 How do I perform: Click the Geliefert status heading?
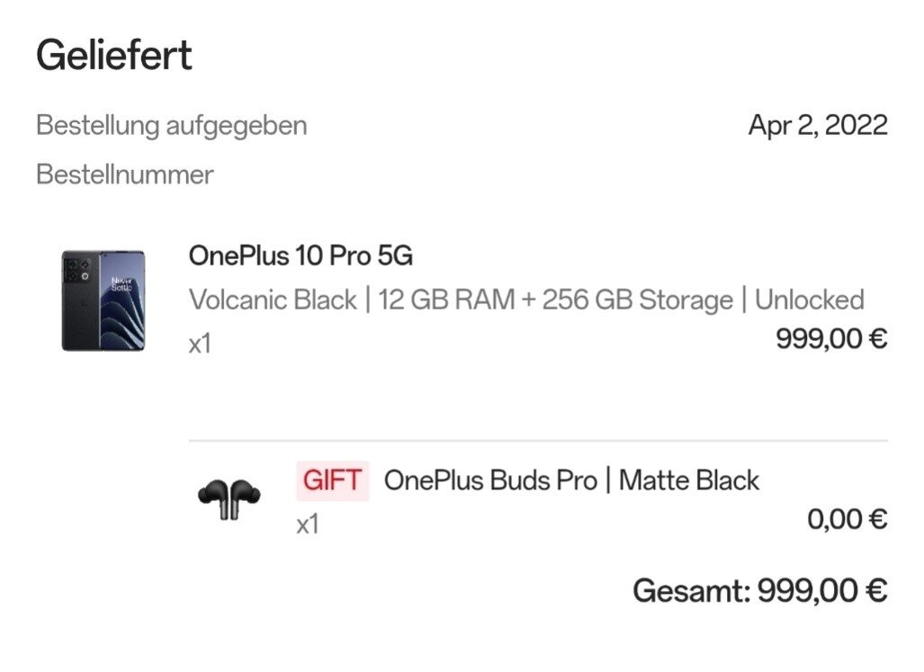(114, 56)
